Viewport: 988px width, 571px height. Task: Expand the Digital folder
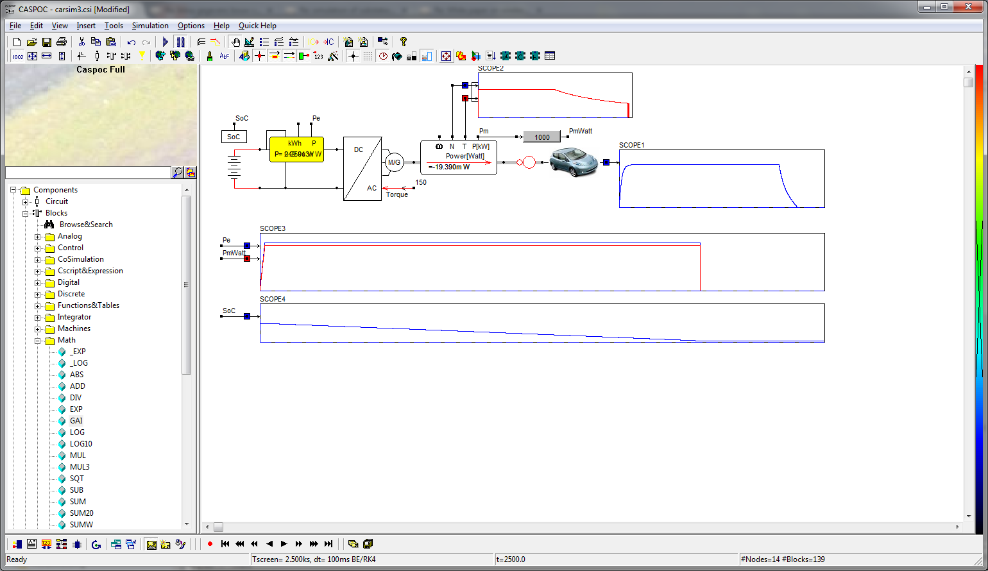click(x=38, y=282)
